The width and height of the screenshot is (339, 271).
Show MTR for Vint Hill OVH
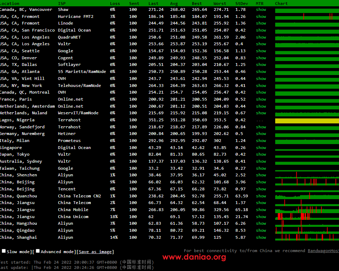tap(261, 79)
